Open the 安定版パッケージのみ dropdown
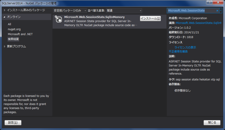 tap(70, 11)
